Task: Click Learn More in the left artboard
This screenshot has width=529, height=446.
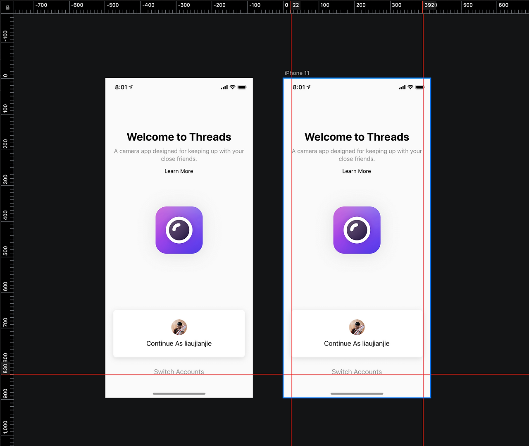Action: tap(179, 171)
